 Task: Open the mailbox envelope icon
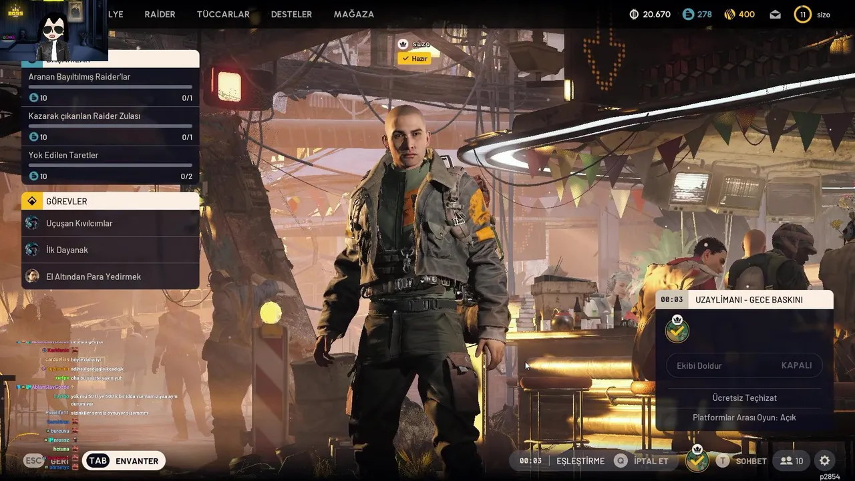click(775, 14)
